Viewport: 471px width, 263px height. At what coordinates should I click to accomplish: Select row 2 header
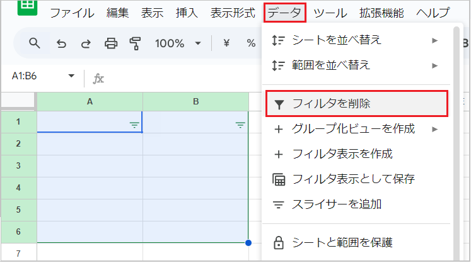coord(19,144)
